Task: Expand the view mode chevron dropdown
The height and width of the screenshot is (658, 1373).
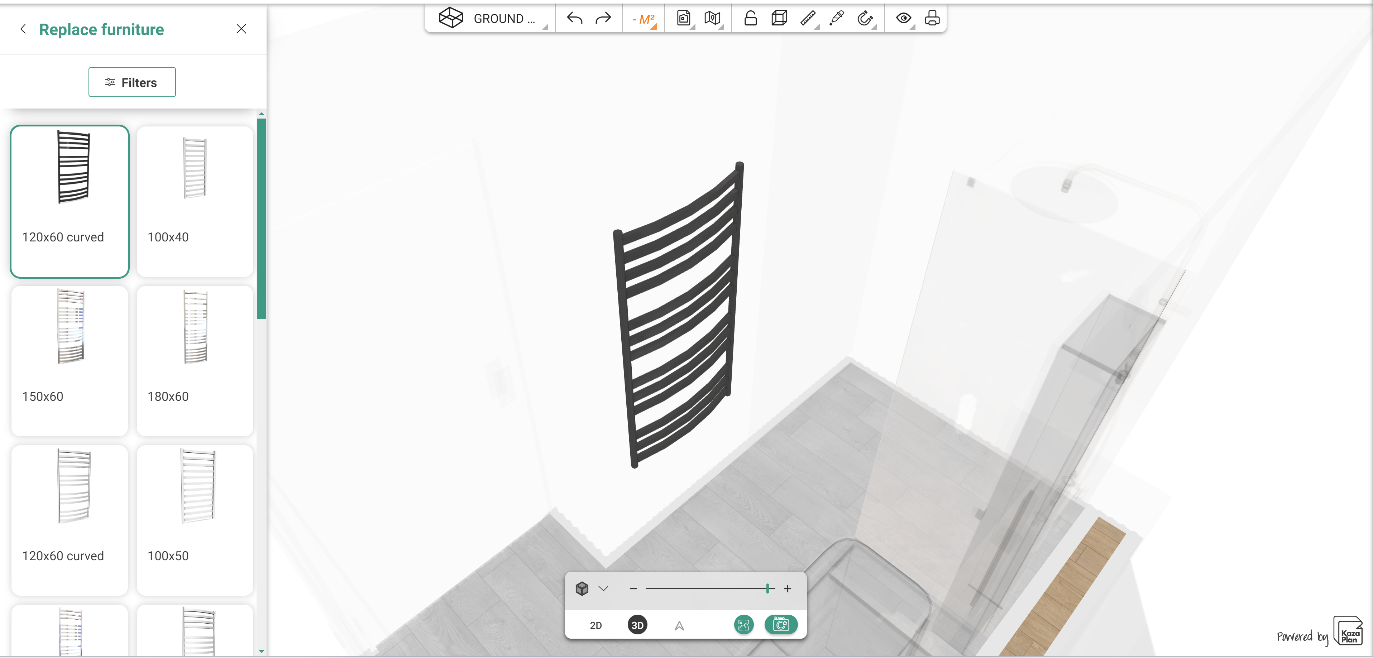Action: pyautogui.click(x=603, y=589)
